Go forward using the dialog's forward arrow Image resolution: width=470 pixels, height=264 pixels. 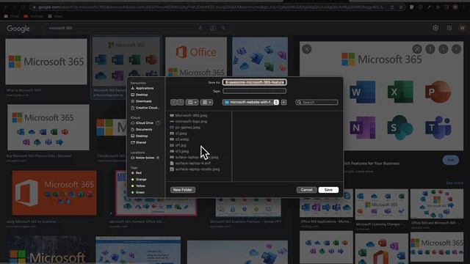coord(181,103)
